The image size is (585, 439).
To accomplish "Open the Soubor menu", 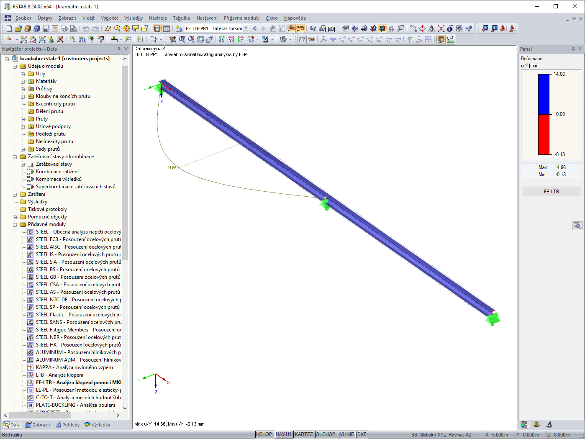I will coord(23,18).
